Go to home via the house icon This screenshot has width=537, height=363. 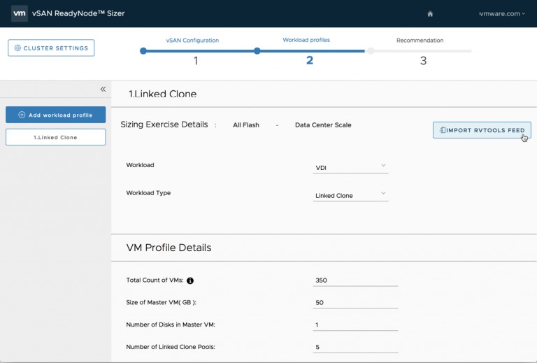click(430, 14)
